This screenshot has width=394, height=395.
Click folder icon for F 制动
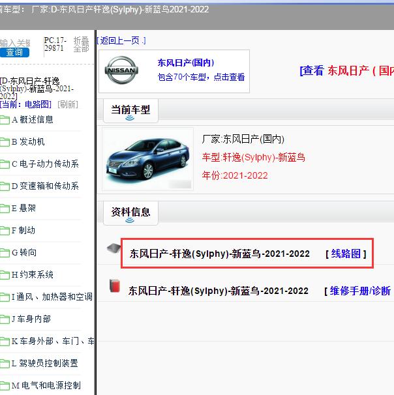click(x=5, y=231)
